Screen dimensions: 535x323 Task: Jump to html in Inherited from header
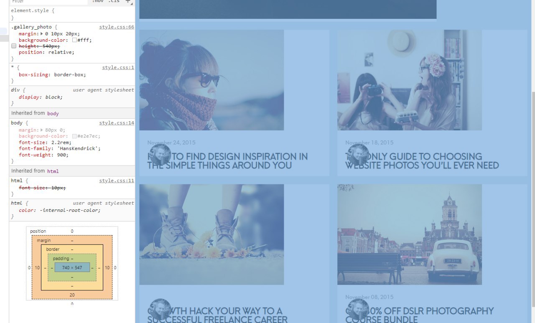[53, 171]
